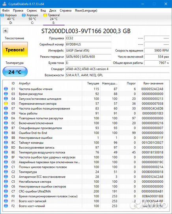The width and height of the screenshot is (172, 214).
Task: Click the blue status icon for attribute C2
Action: 6,172
